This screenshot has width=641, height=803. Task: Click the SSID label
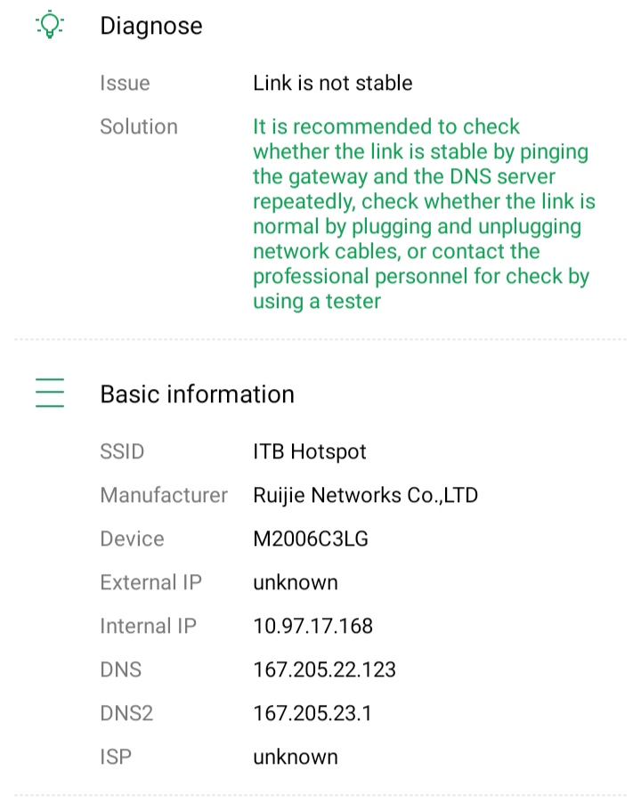click(122, 452)
